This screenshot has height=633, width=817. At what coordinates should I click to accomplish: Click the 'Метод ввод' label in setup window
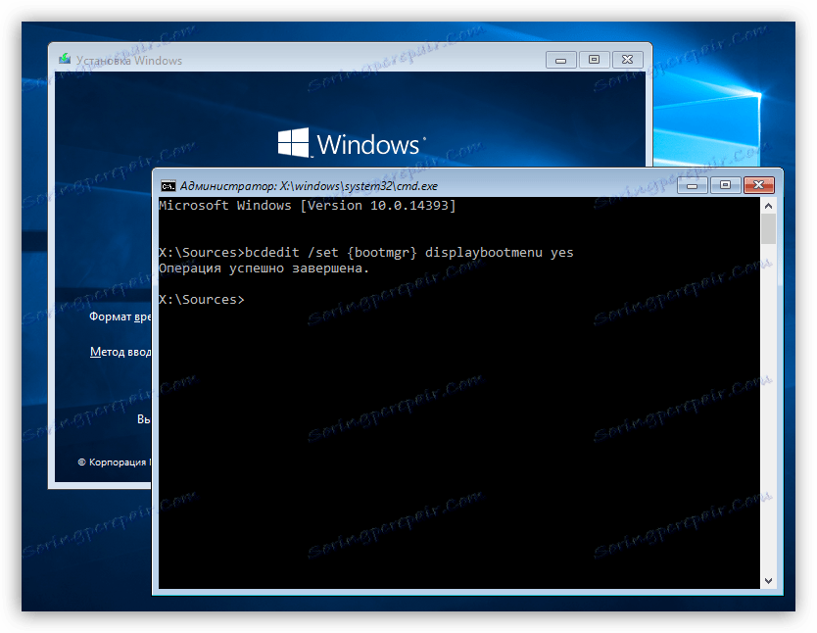click(x=120, y=352)
